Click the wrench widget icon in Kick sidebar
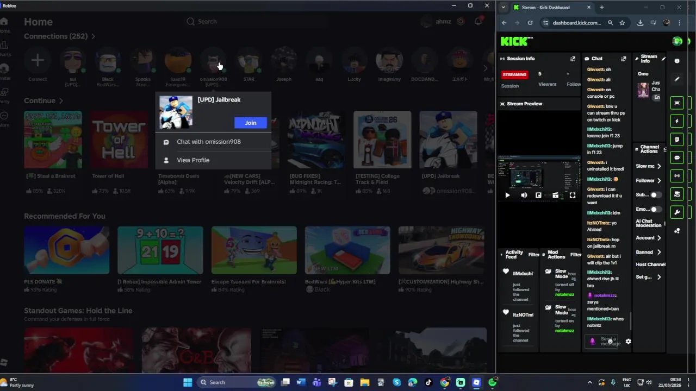696x391 pixels. click(677, 212)
